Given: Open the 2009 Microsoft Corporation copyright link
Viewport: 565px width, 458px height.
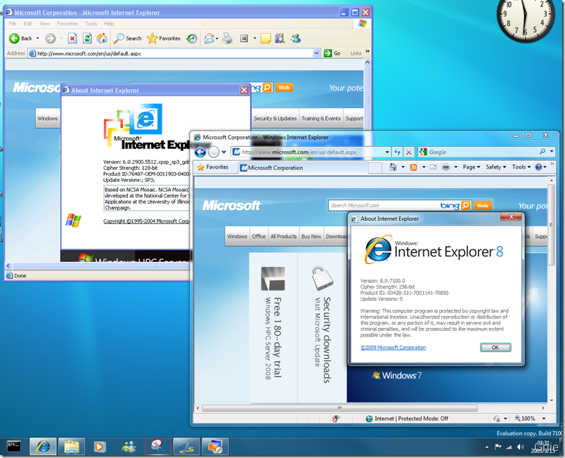Looking at the screenshot, I should coord(394,347).
